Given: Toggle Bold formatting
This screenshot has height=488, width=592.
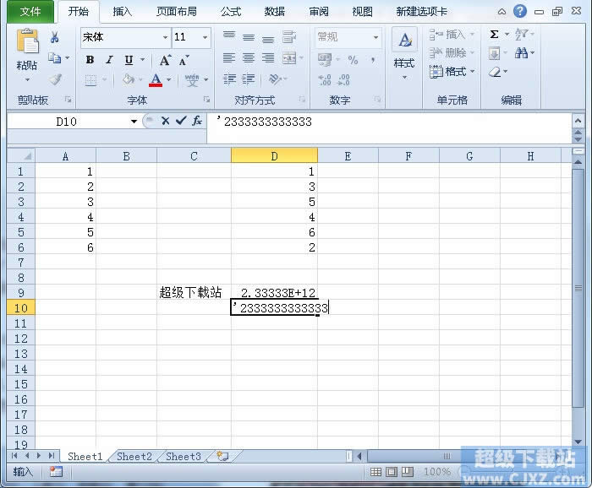Looking at the screenshot, I should tap(90, 60).
